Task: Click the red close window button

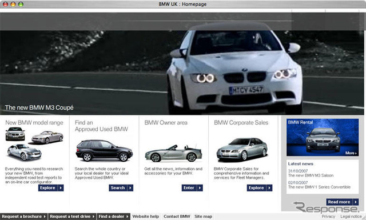Action: click(x=5, y=4)
